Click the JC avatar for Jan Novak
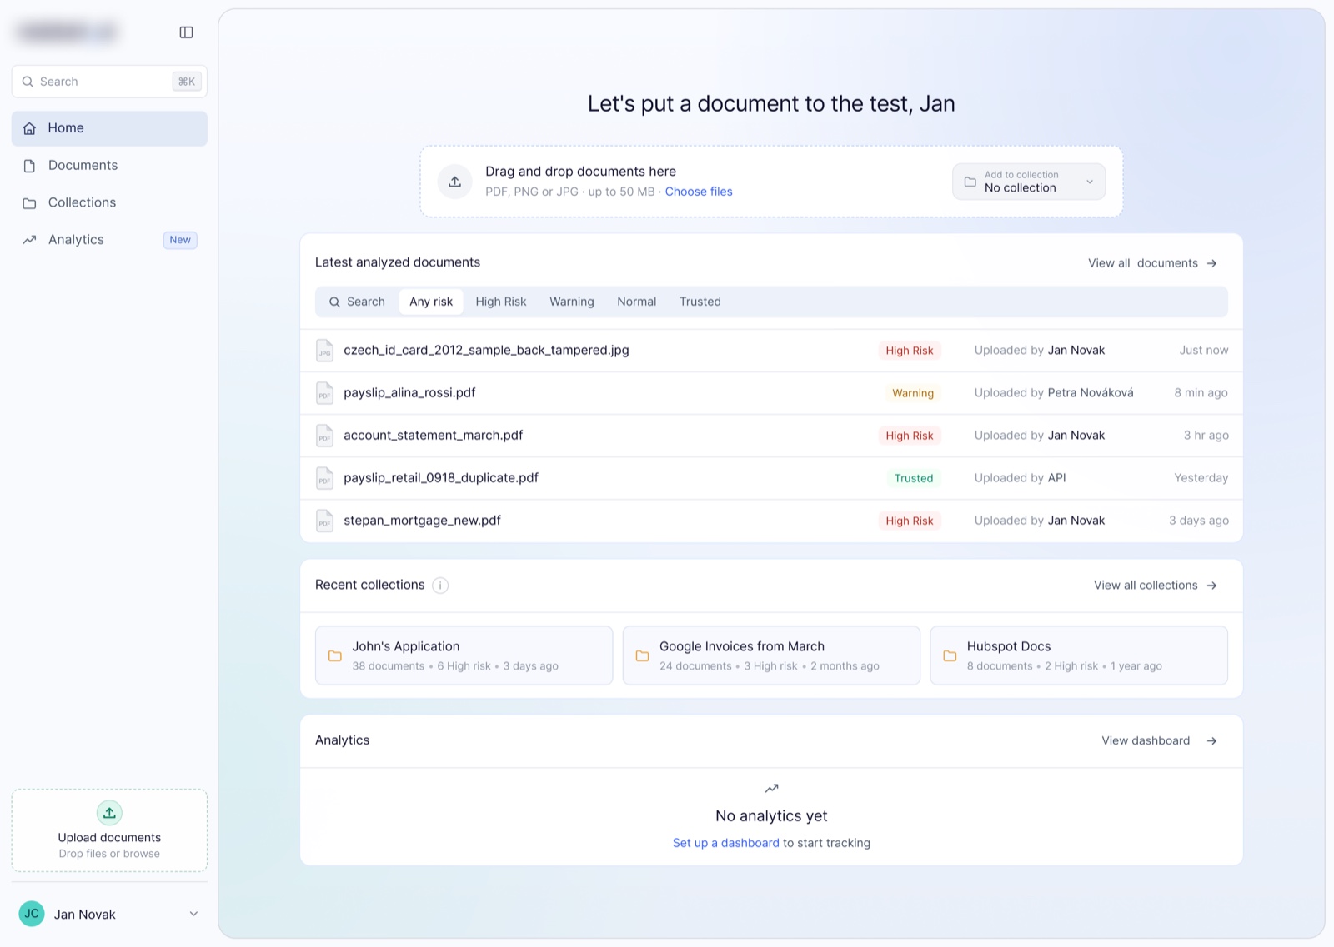Screen dimensions: 1334x947 [x=32, y=914]
